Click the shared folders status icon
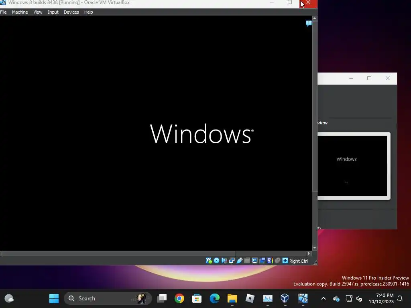Viewport: 411px width, 308px height. point(247,261)
